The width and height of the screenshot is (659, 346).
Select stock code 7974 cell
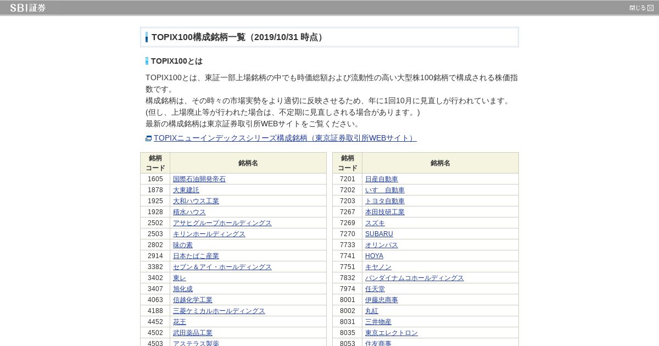(x=348, y=289)
